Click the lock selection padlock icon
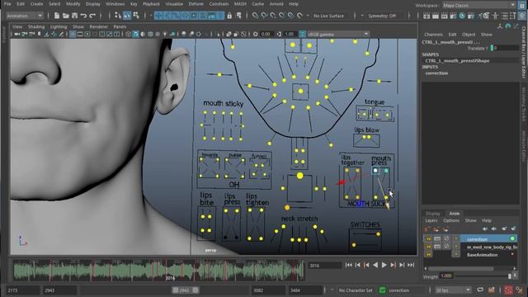Image resolution: width=528 pixels, height=297 pixels. (229, 16)
